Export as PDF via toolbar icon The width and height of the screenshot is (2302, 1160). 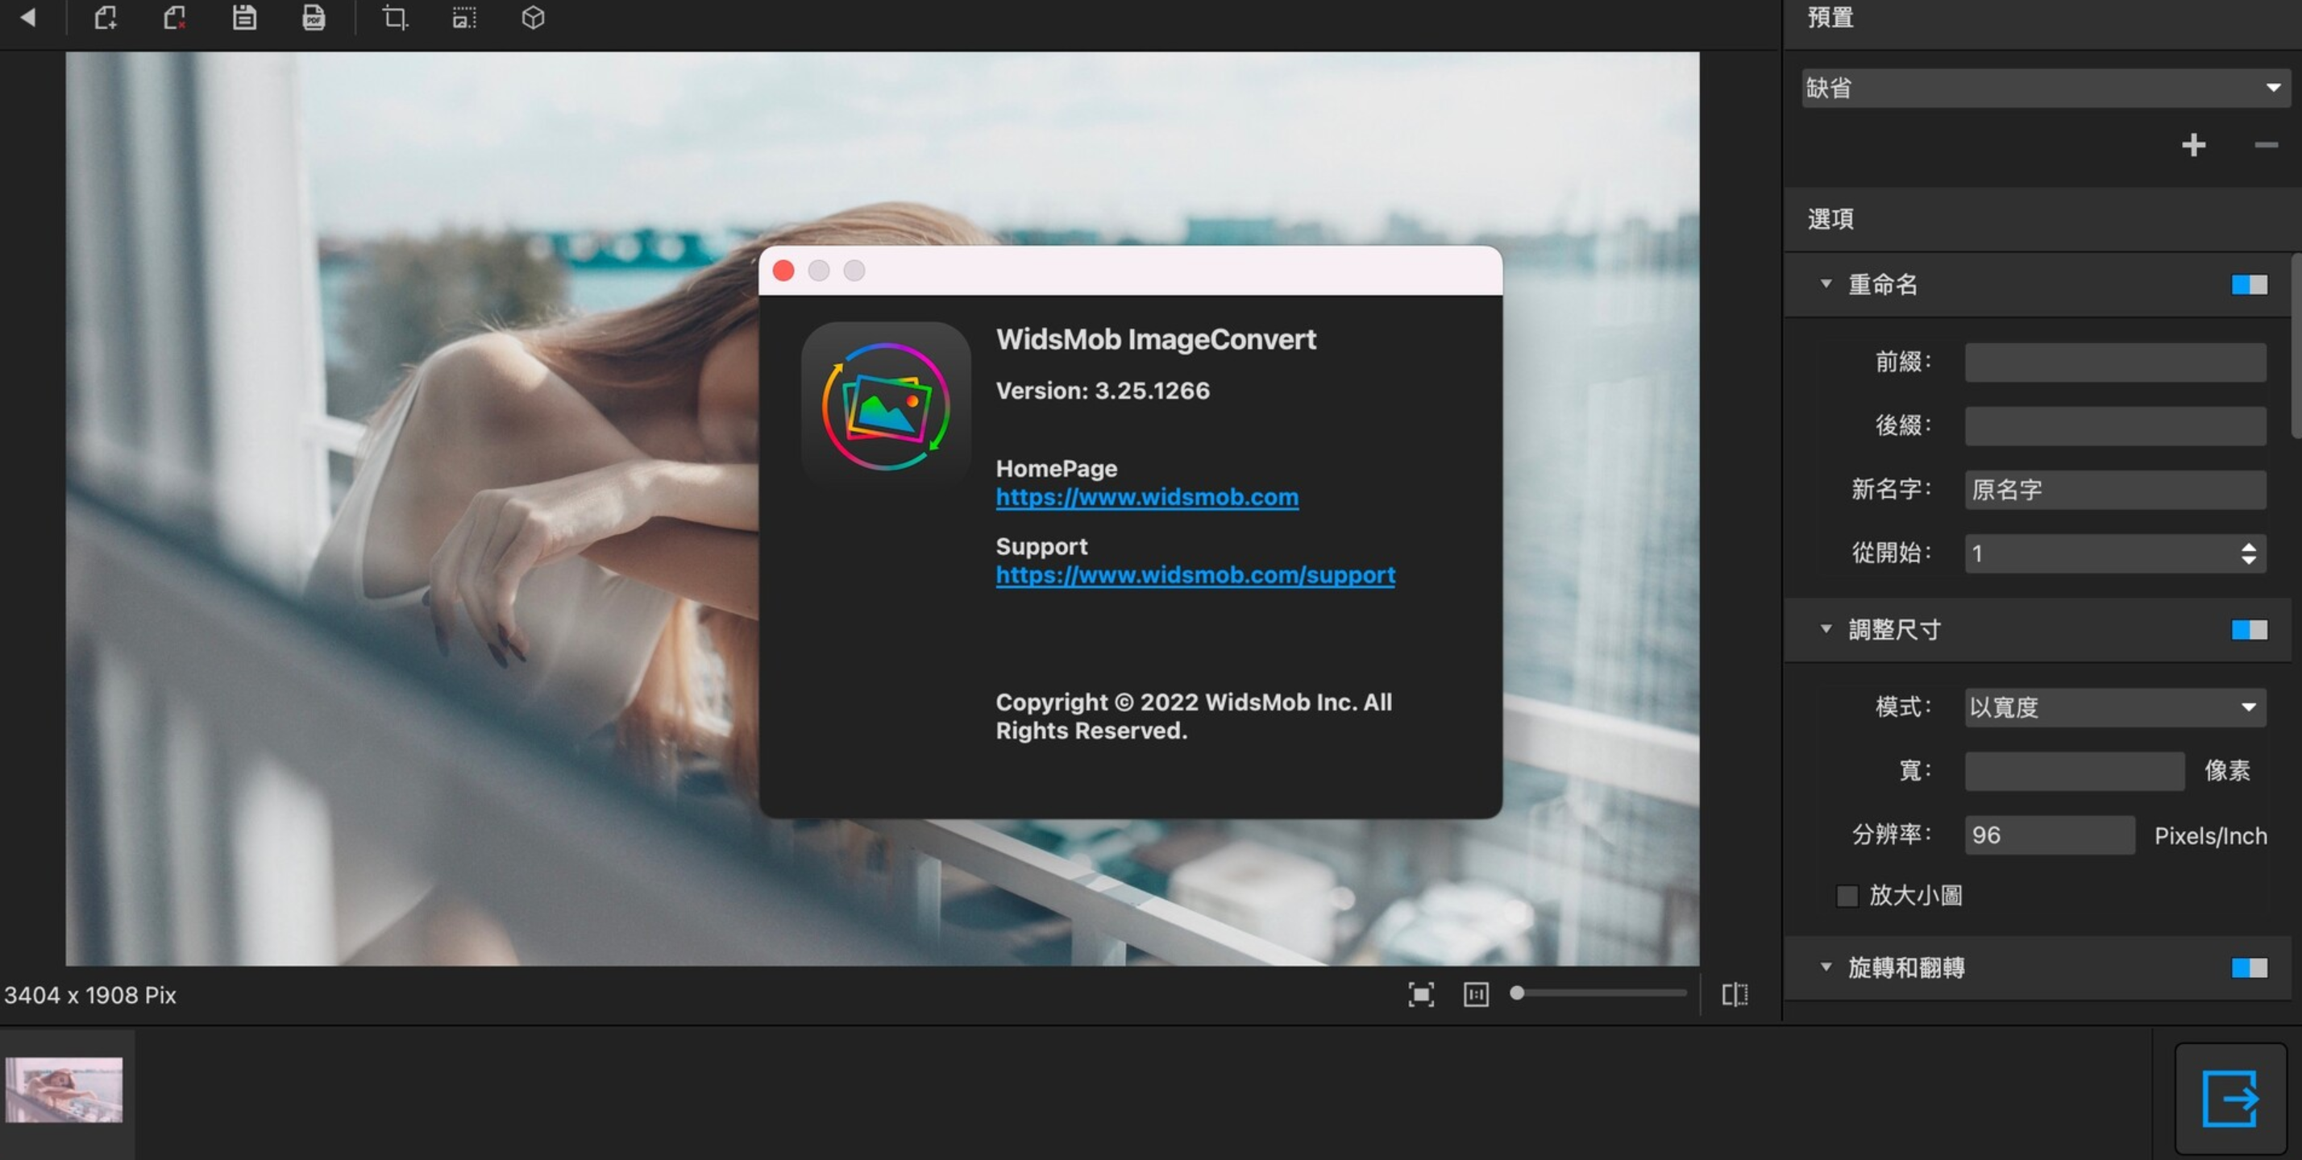coord(314,18)
